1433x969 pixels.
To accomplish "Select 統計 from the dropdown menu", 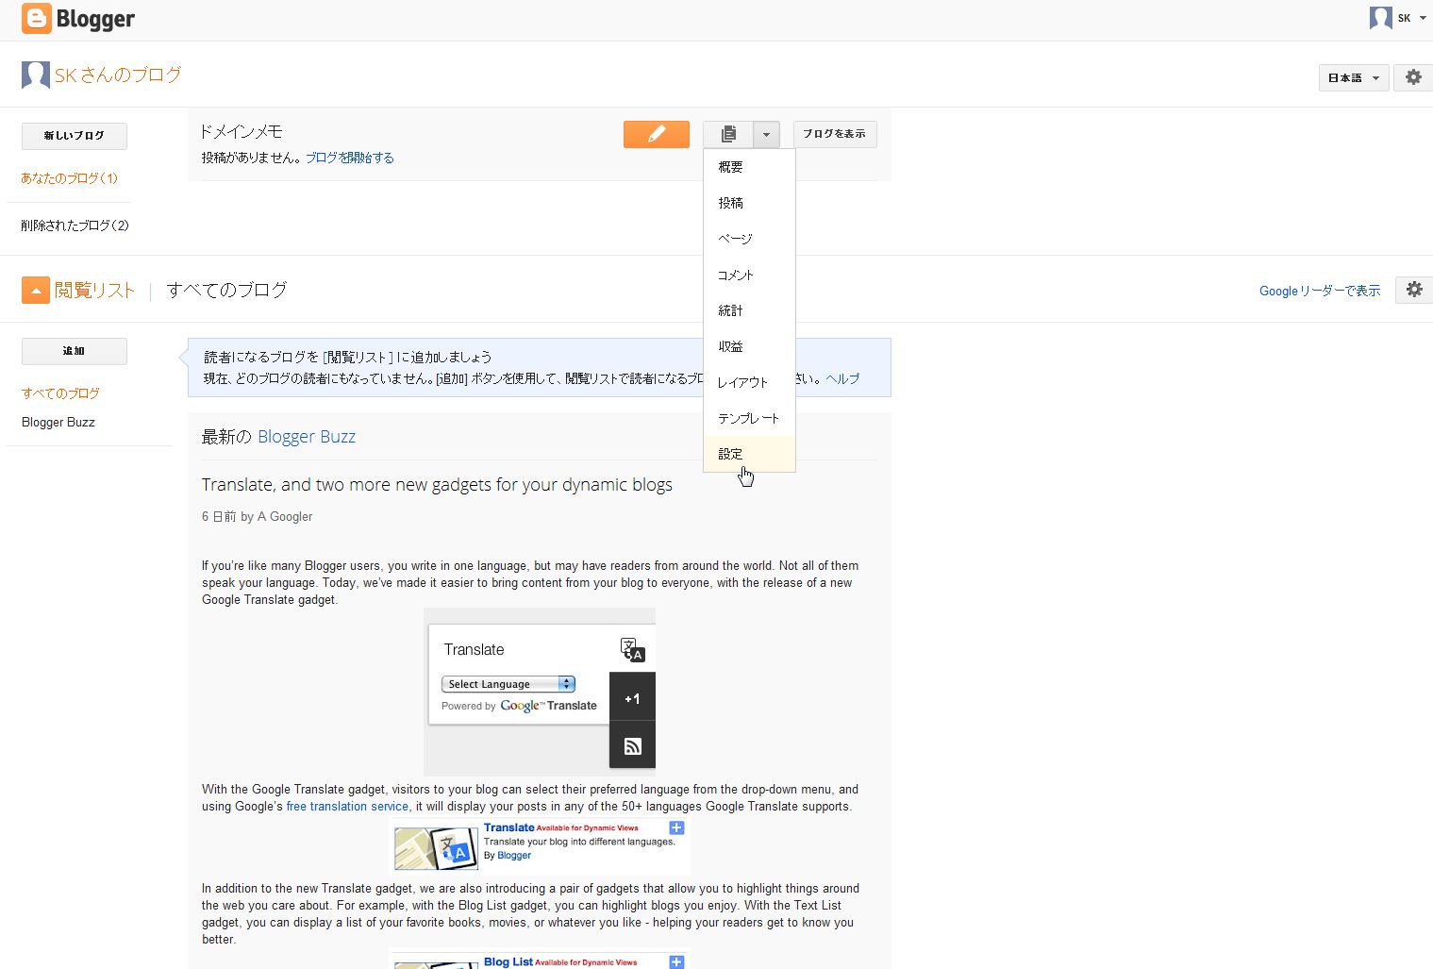I will pyautogui.click(x=749, y=310).
